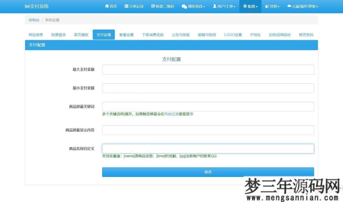Click the 用户/工单 user icon
Viewport: 343px width, 202px height.
(214, 6)
